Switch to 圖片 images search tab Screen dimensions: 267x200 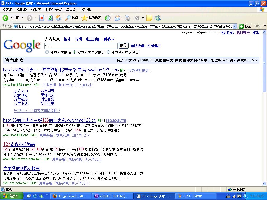68,39
